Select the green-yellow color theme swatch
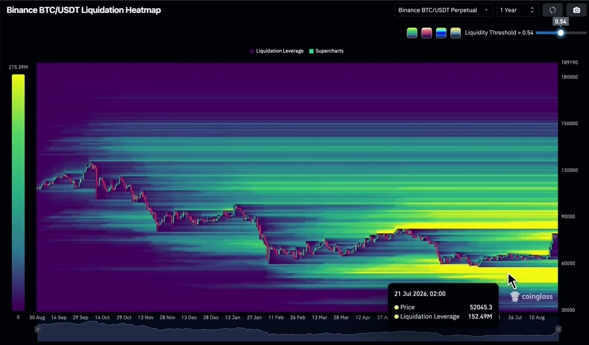Screen dimensions: 589x345 click(x=412, y=33)
